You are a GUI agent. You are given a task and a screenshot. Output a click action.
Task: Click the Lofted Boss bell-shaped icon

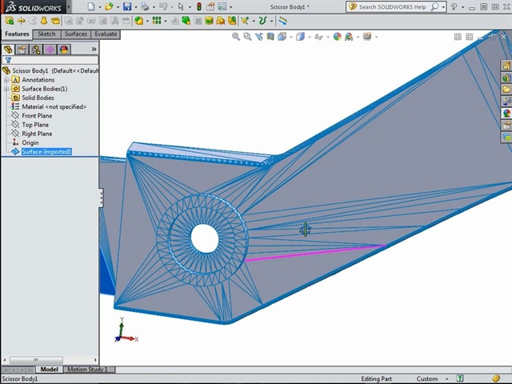(x=44, y=21)
